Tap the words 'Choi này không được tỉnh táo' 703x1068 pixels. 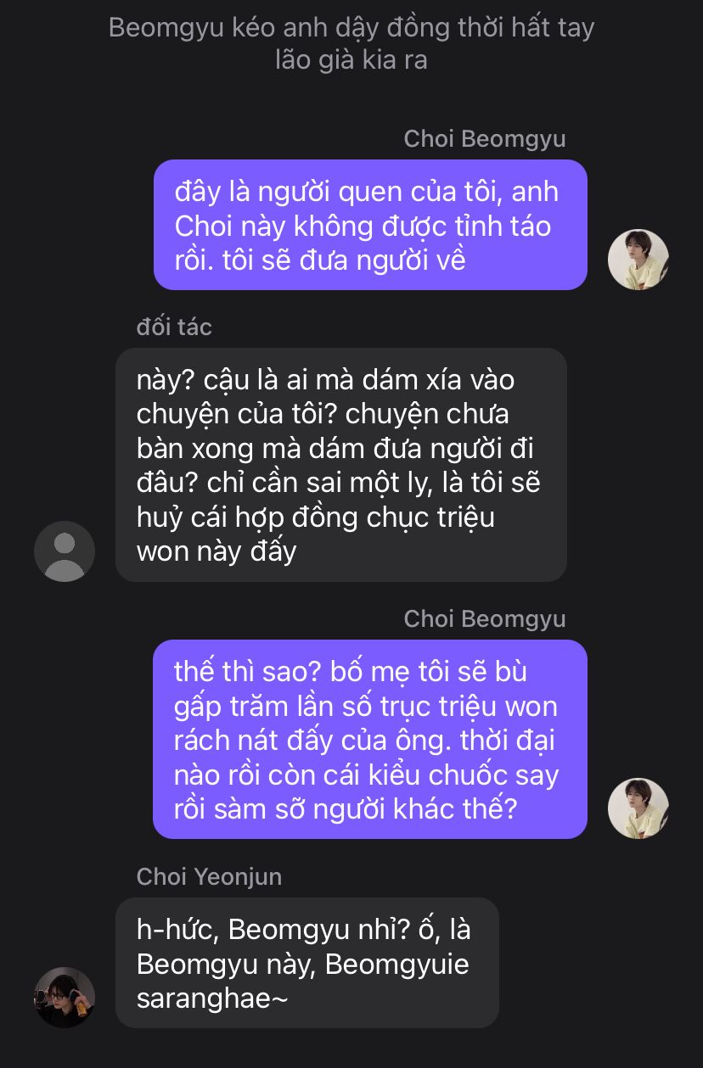363,226
